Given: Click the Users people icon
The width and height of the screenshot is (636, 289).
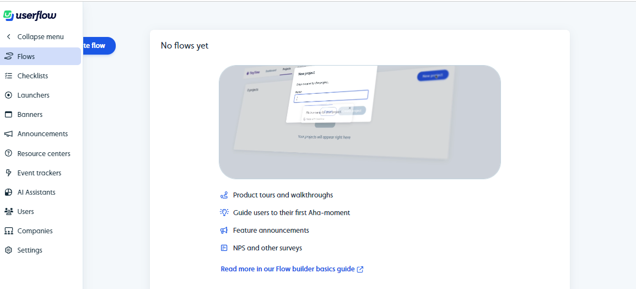Looking at the screenshot, I should pyautogui.click(x=8, y=211).
